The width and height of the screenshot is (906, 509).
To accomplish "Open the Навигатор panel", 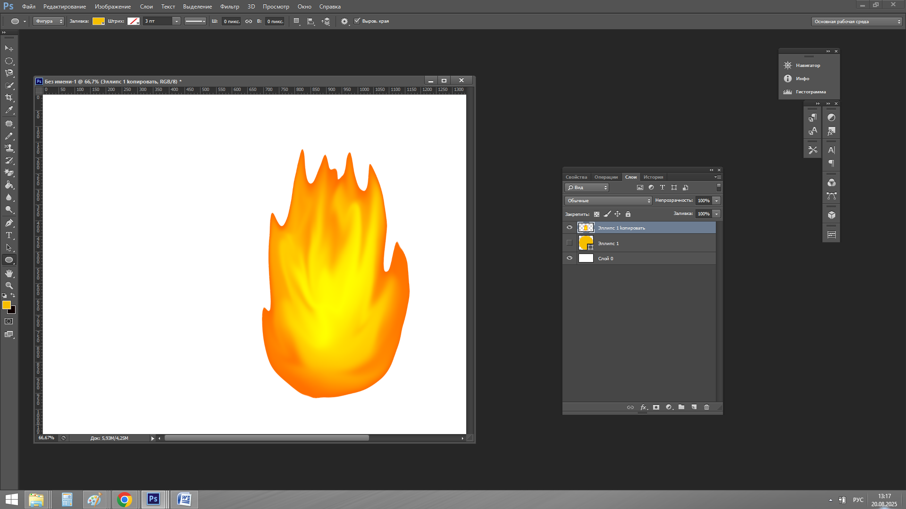I will coord(807,66).
